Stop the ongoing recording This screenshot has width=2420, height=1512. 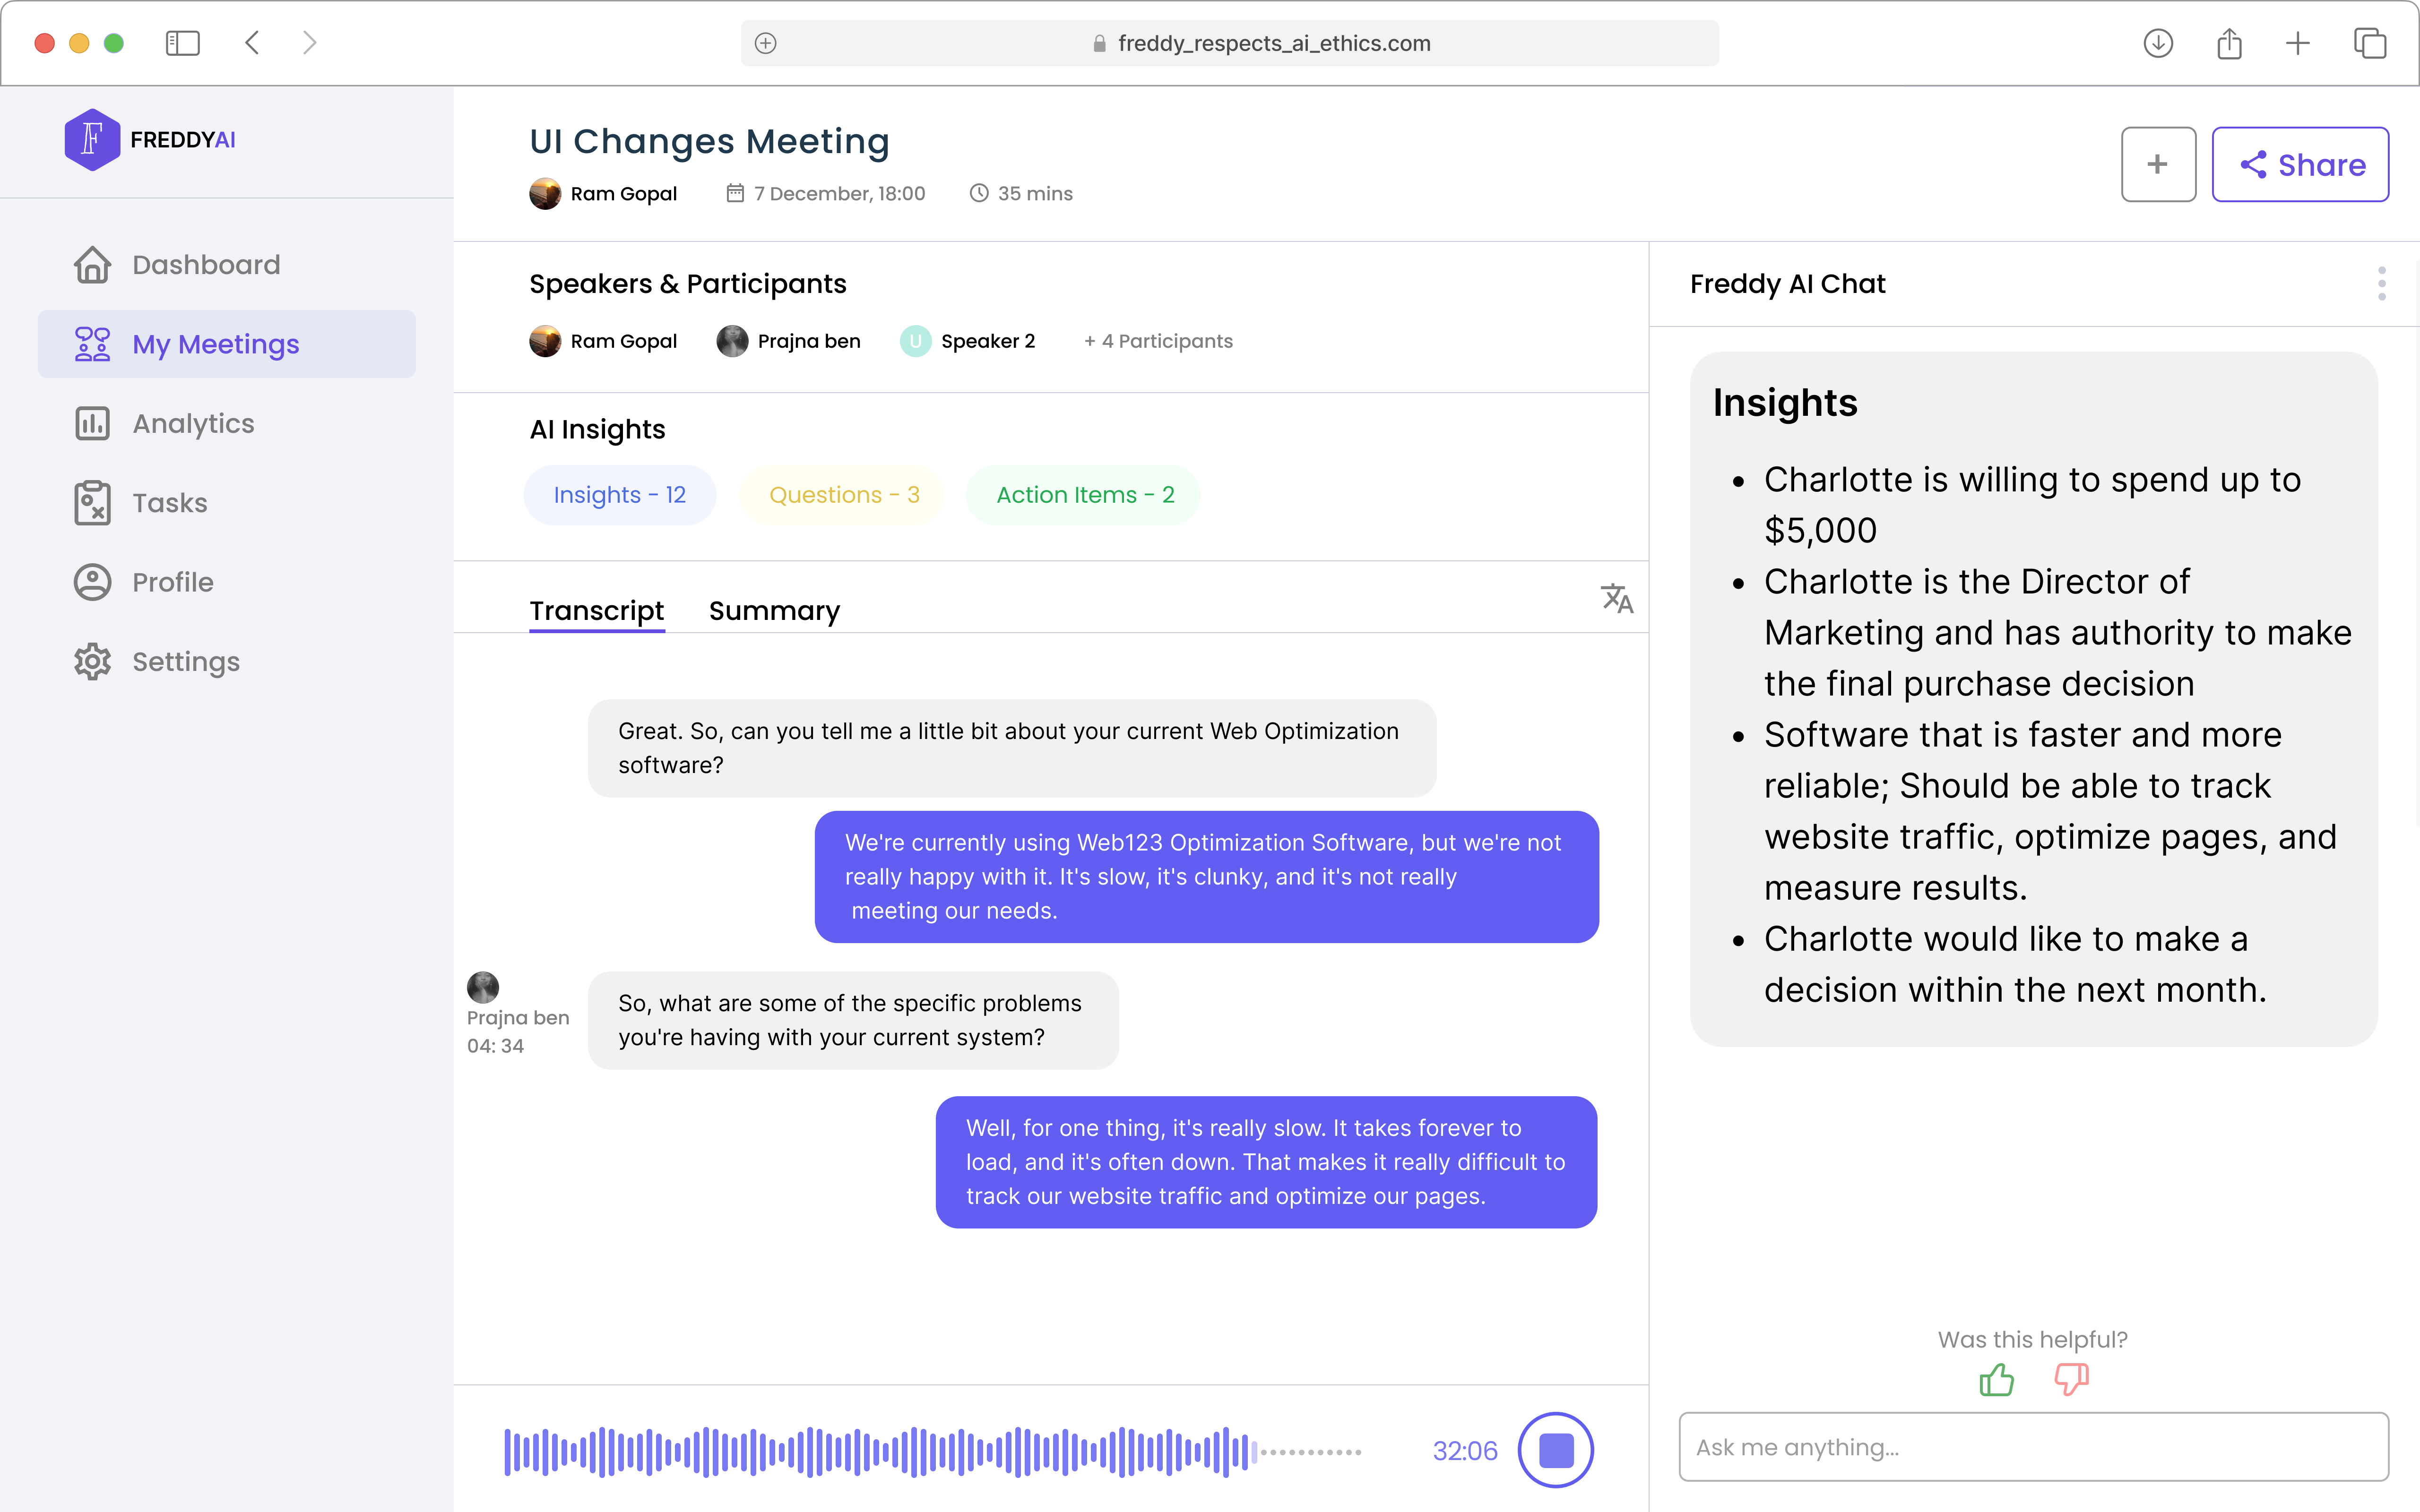pos(1556,1450)
